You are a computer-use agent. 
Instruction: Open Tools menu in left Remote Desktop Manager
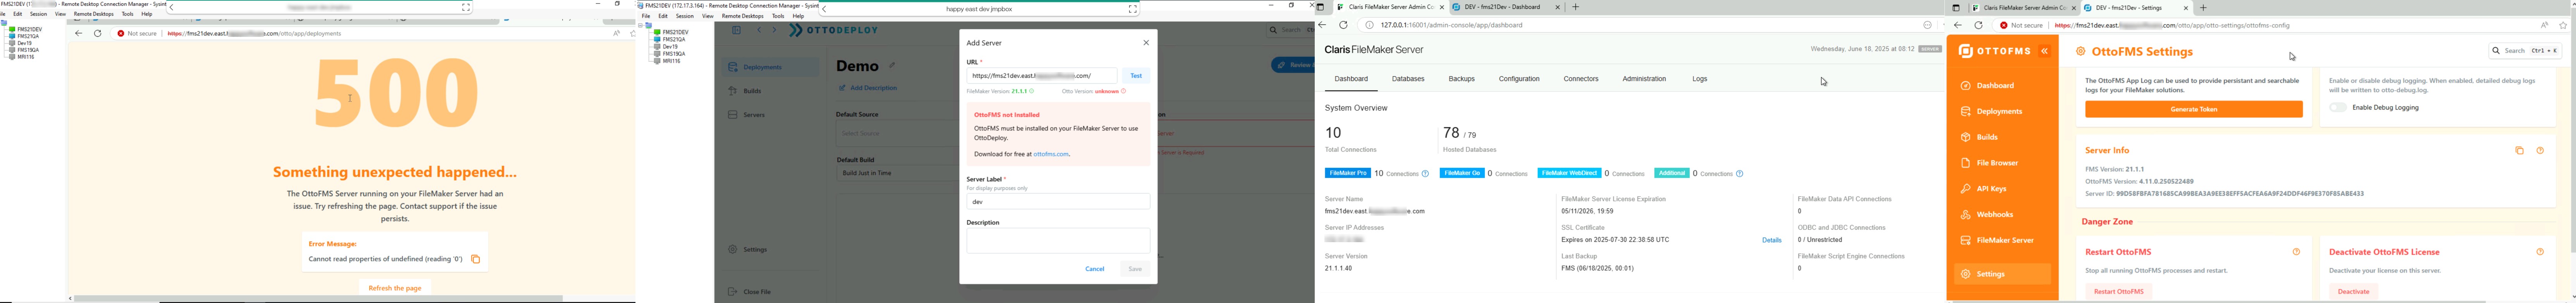[127, 14]
